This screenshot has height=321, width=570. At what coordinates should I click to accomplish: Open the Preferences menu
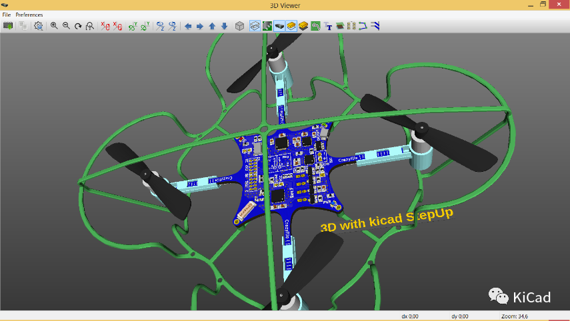tap(29, 15)
